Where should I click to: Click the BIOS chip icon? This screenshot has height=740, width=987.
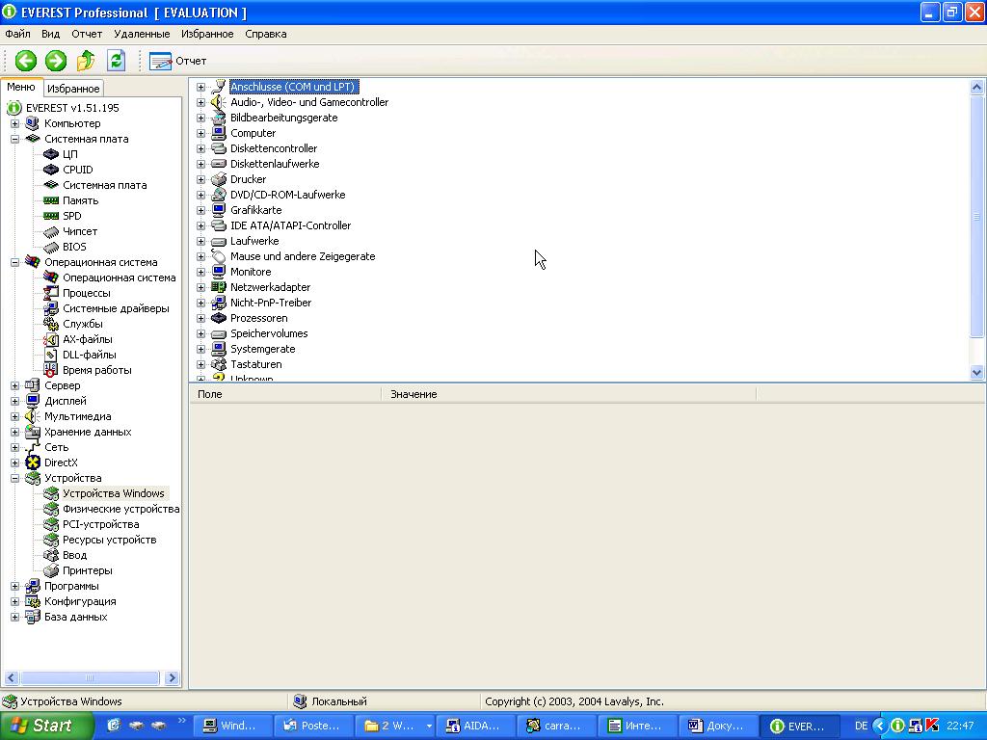point(51,247)
